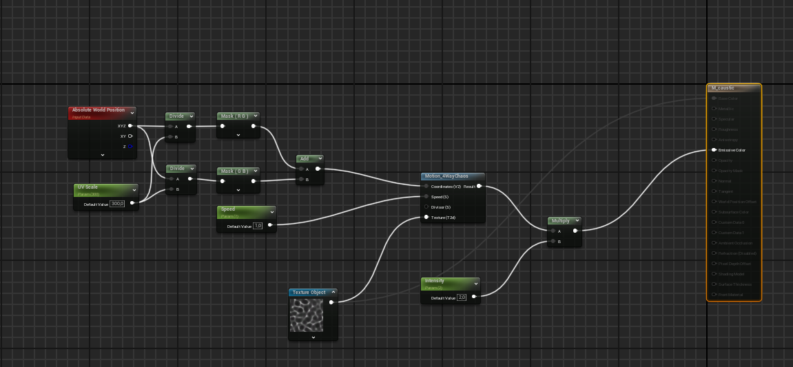Collapse the Texture Object node preview chevron
This screenshot has height=367, width=793.
(313, 337)
